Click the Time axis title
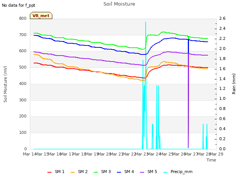 coord(211,160)
